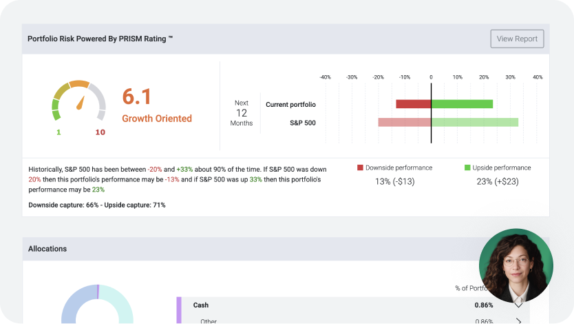Click the Allocations section header

(47, 248)
